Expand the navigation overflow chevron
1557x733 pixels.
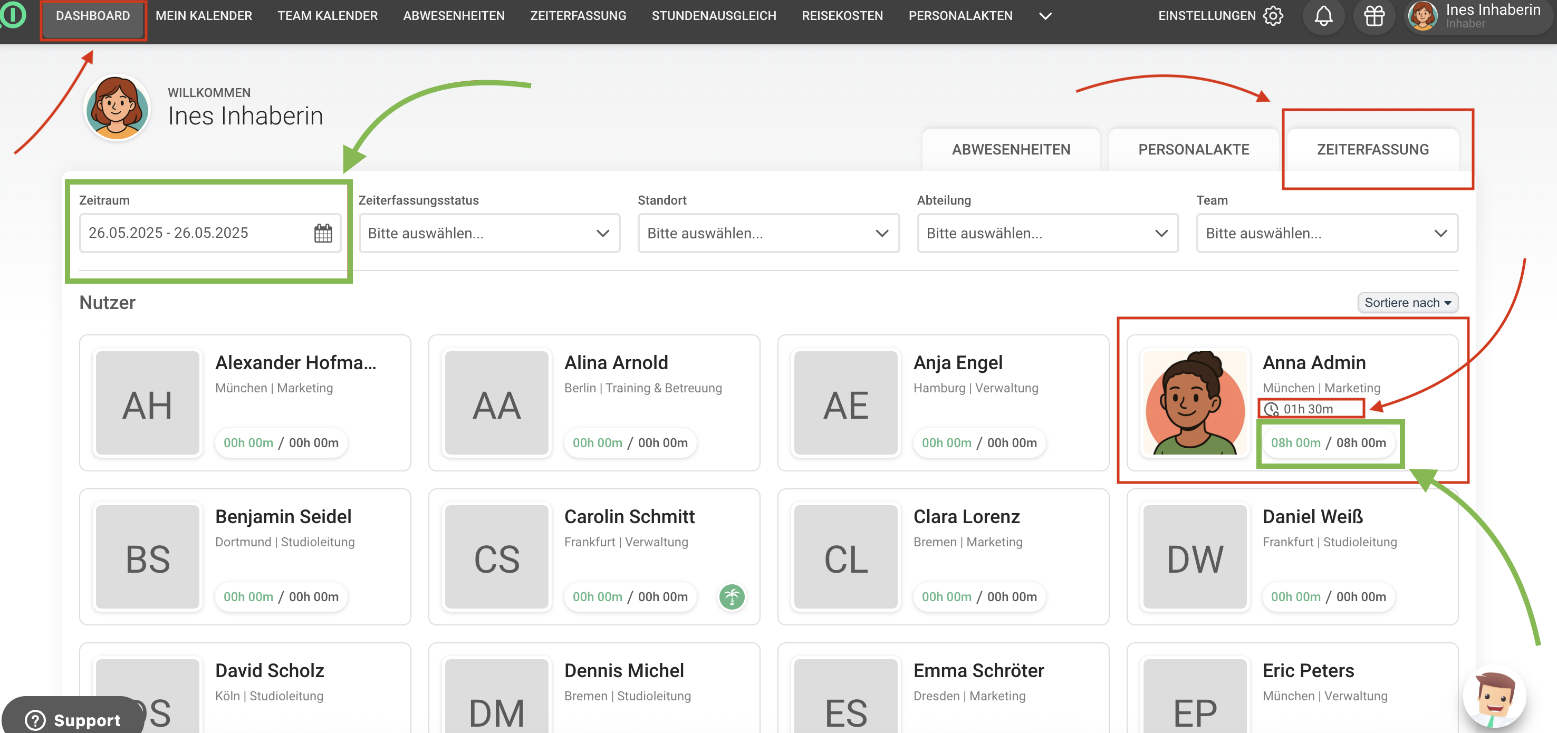1045,16
